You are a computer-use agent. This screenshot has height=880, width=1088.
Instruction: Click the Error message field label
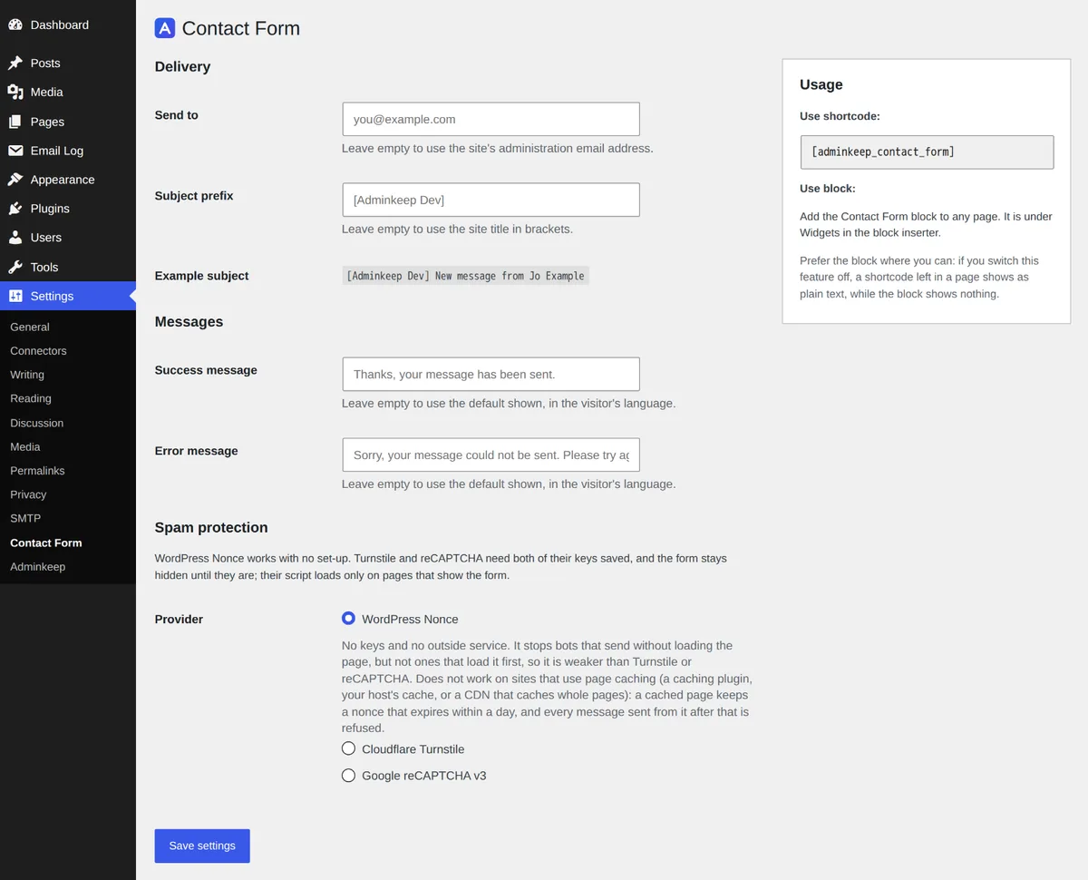(197, 451)
